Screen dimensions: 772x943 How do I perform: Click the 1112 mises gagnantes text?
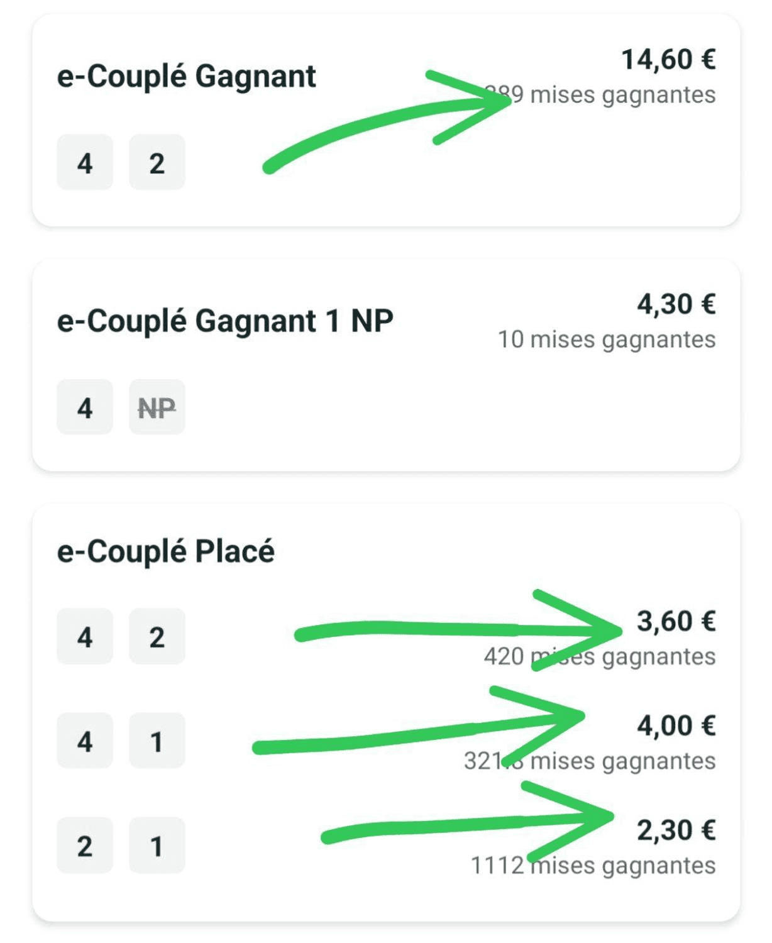pos(593,866)
